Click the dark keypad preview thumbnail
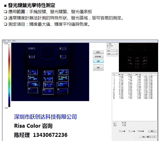This screenshot has width=161, height=141. (138, 57)
